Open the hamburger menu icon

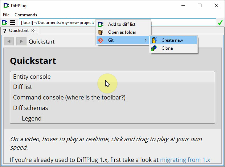(x=13, y=23)
